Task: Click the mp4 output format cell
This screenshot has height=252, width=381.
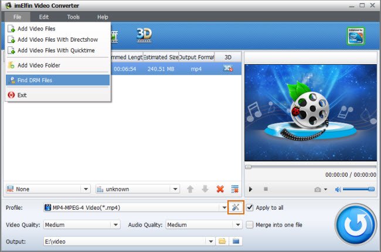Action: (x=196, y=69)
